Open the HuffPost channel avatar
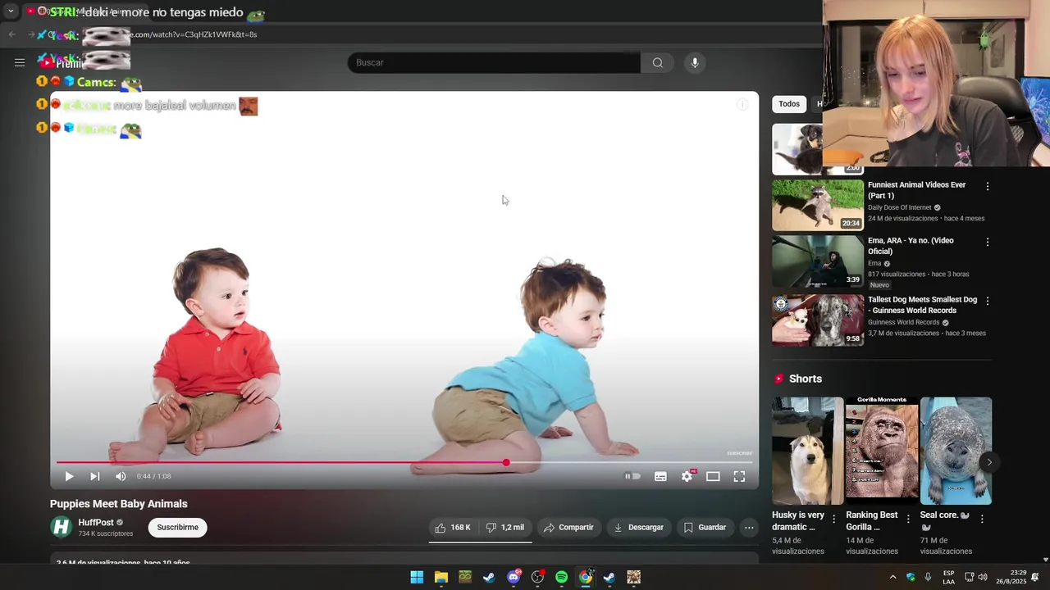The image size is (1050, 590). point(62,528)
